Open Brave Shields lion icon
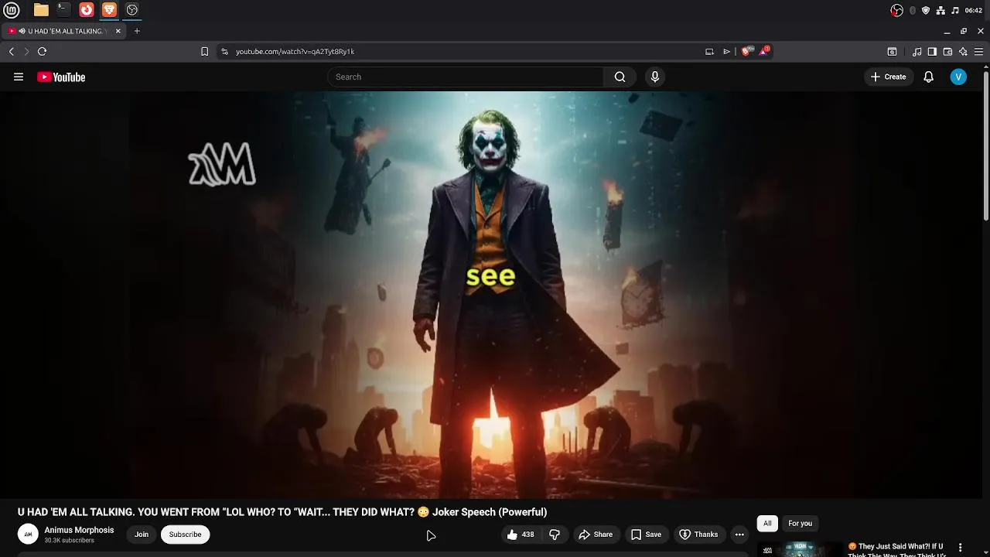 click(746, 51)
